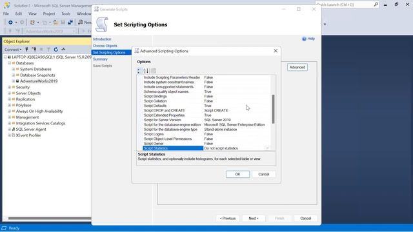This screenshot has height=232, width=413.
Task: Expand the Database Snapshots node
Action: pyautogui.click(x=13, y=75)
